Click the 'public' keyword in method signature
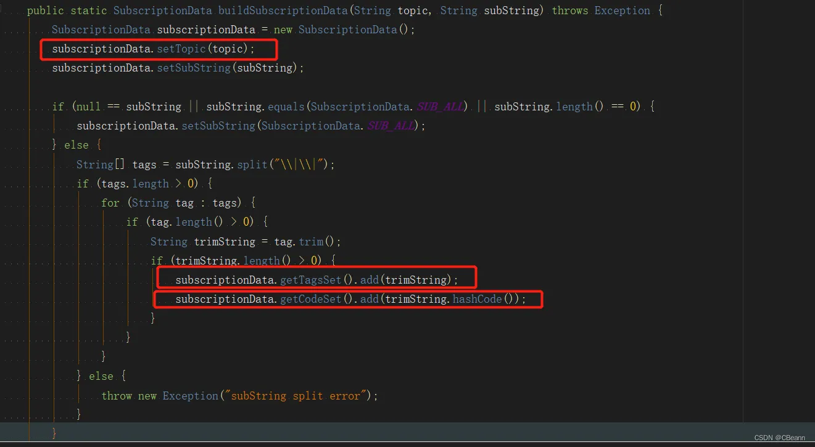Screen dimensions: 815x447 tap(46, 10)
